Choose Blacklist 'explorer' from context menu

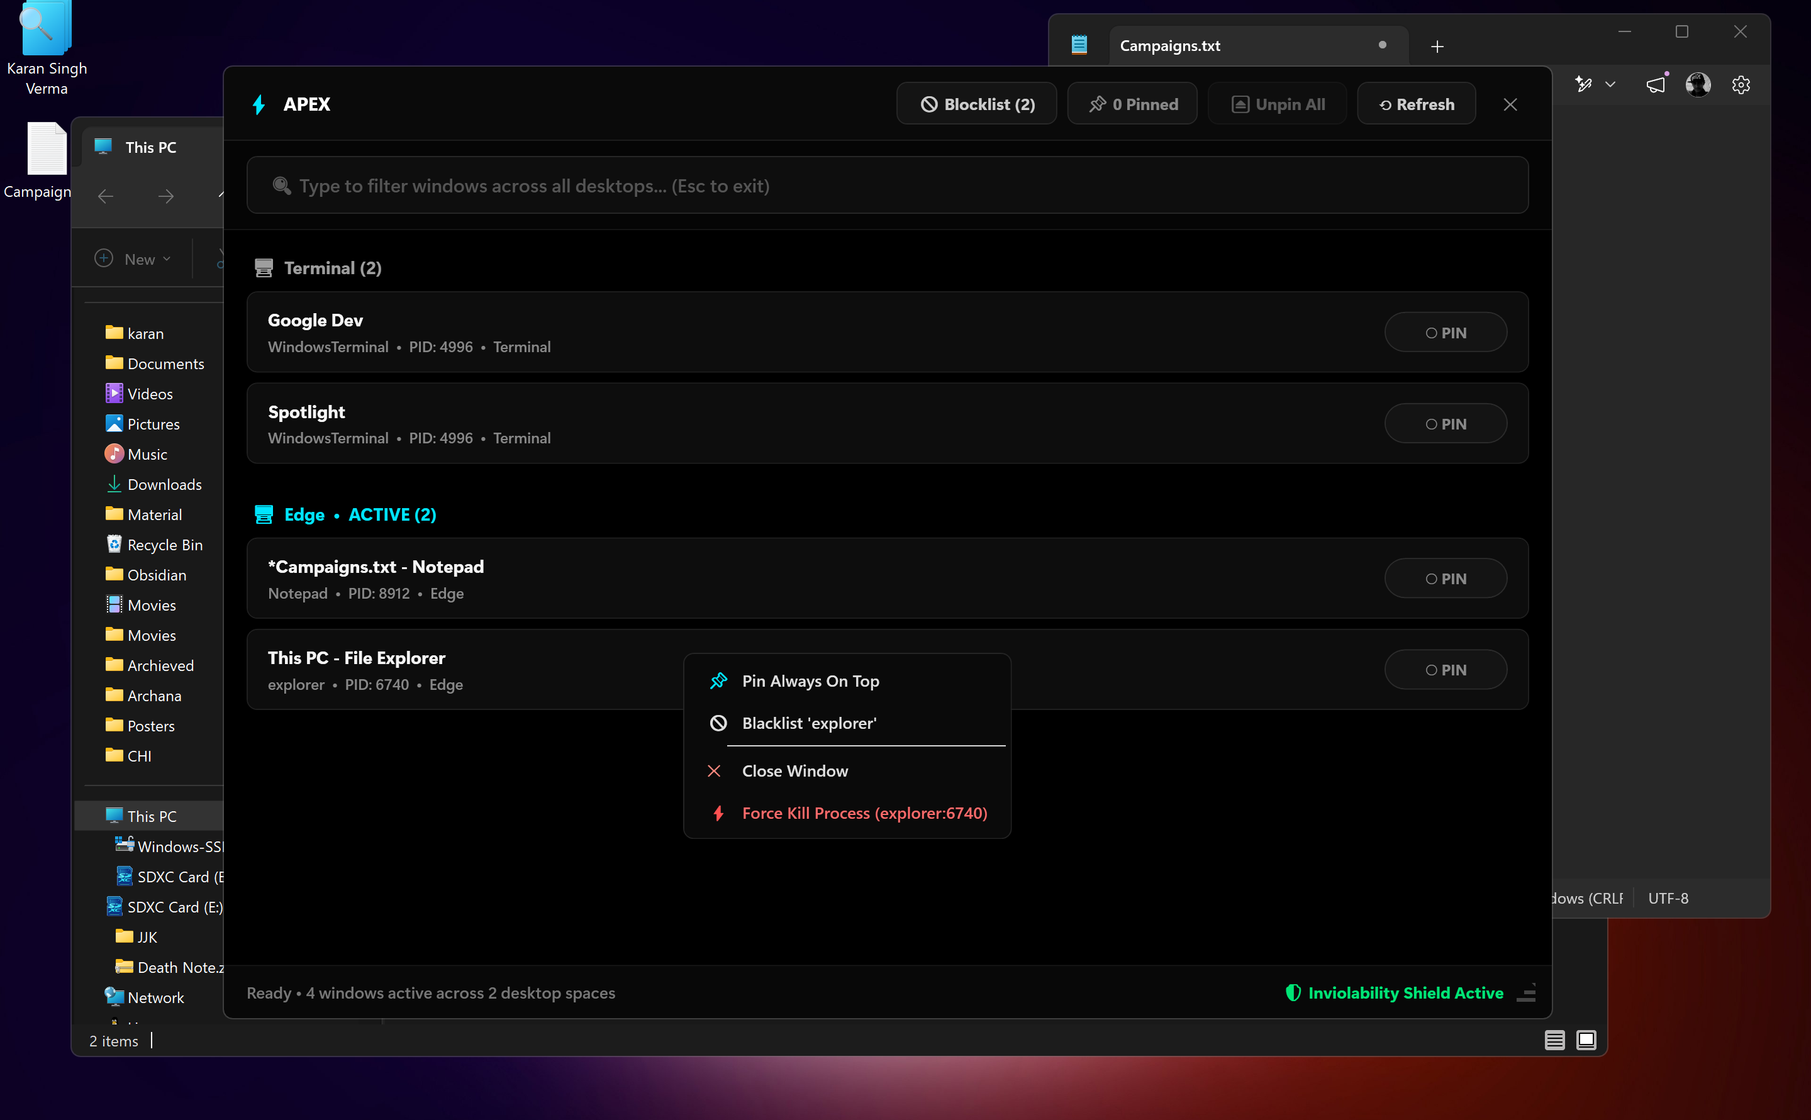point(847,723)
